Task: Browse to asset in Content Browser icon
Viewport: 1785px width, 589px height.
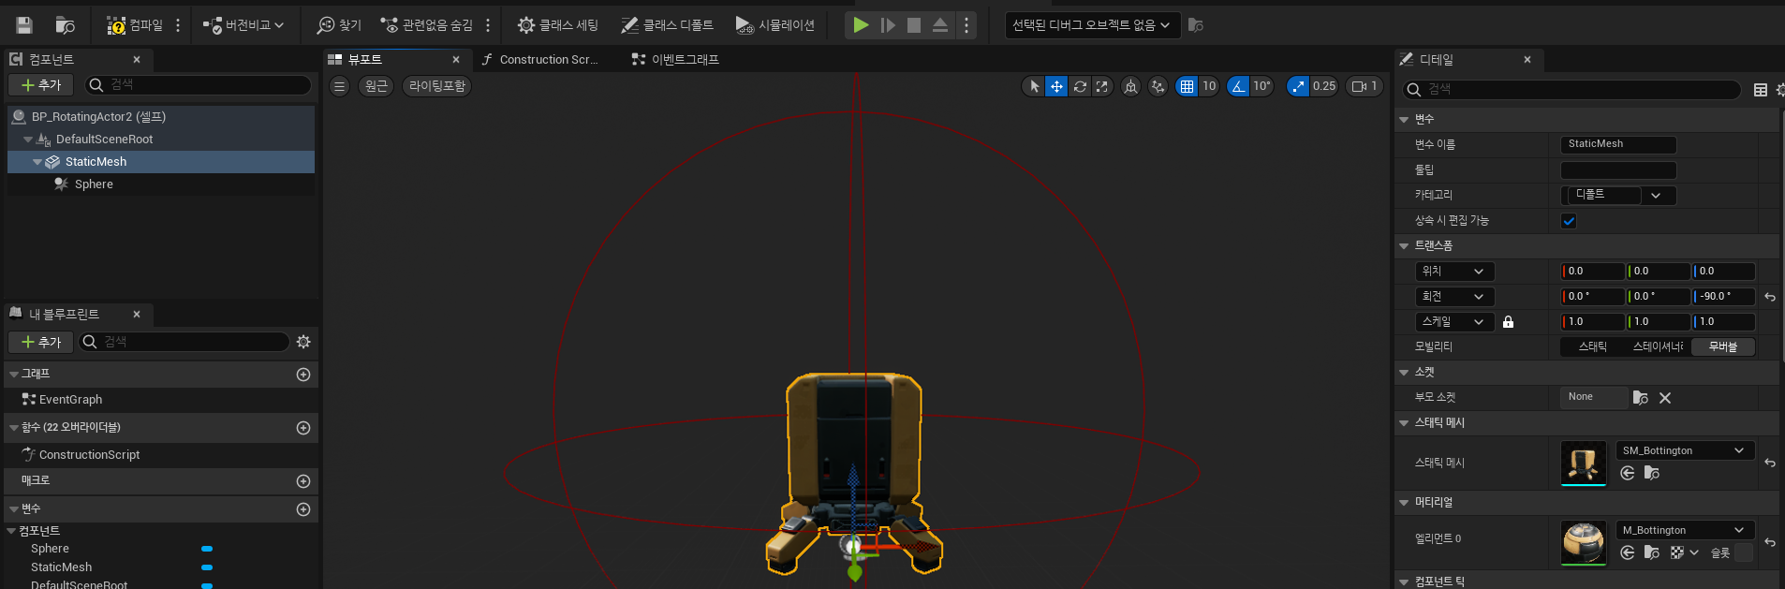Action: (x=66, y=25)
